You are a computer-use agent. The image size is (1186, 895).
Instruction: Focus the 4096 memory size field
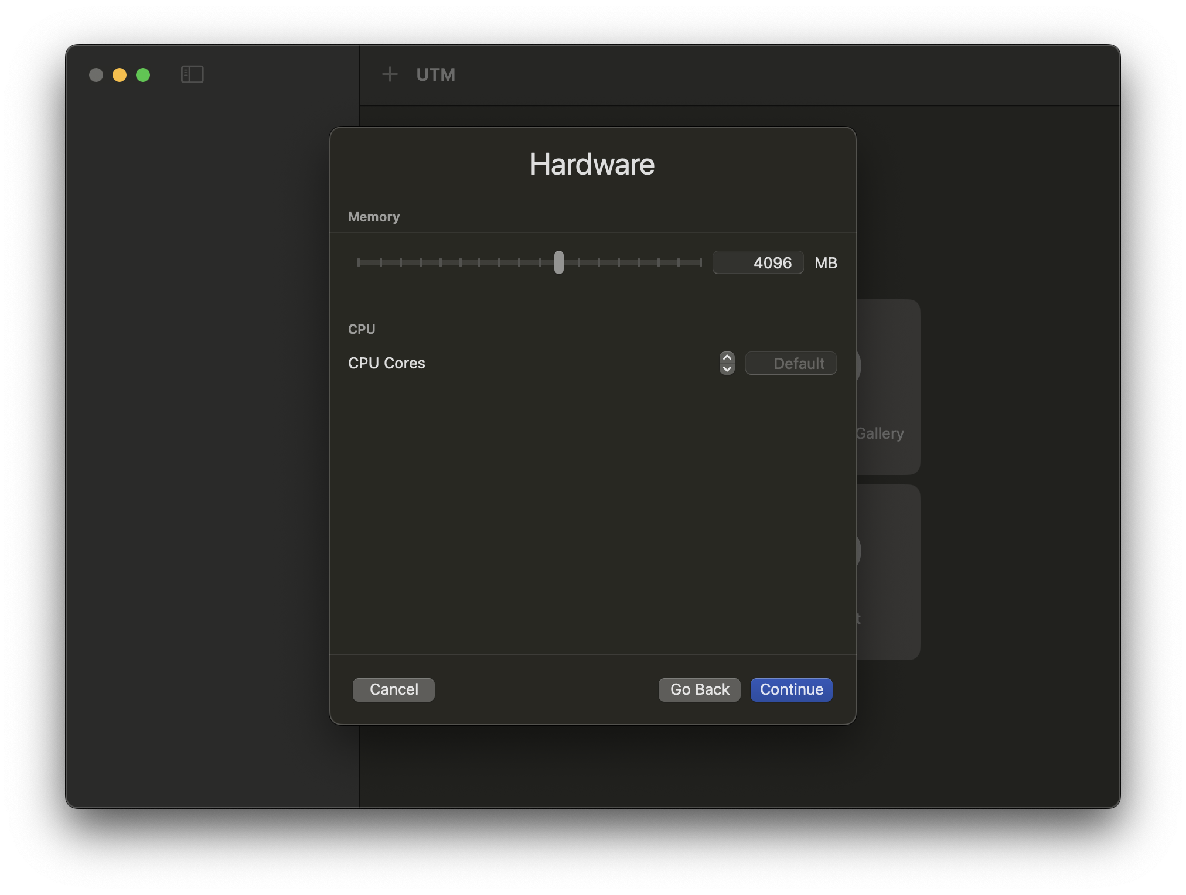point(758,263)
